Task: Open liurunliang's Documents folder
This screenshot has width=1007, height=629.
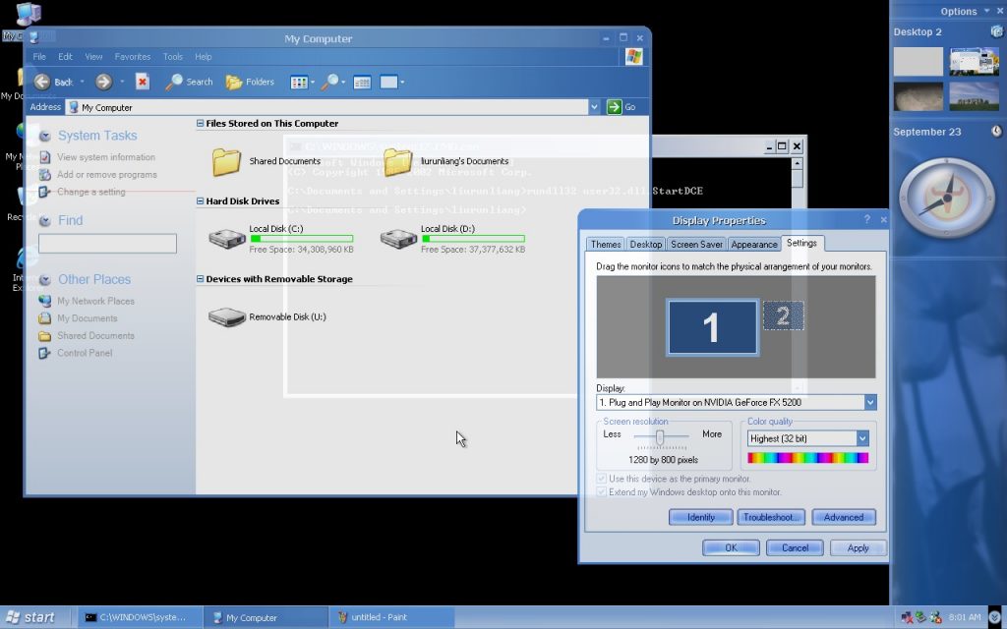Action: 397,162
